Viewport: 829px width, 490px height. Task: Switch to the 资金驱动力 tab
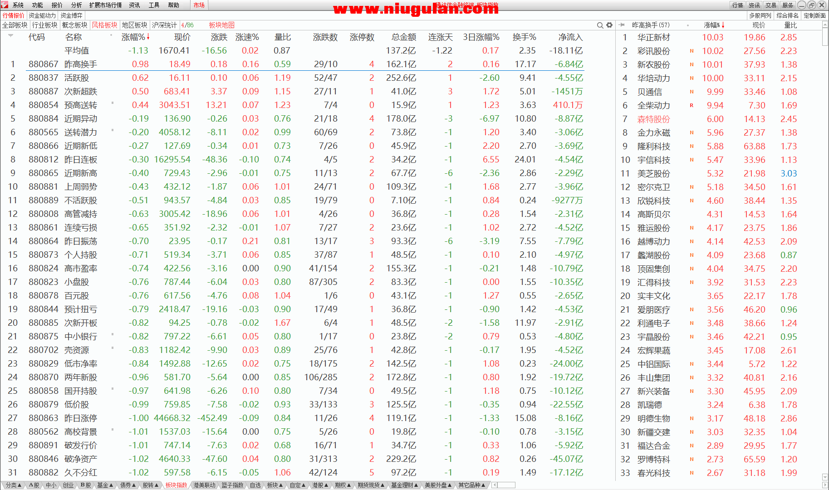[42, 15]
